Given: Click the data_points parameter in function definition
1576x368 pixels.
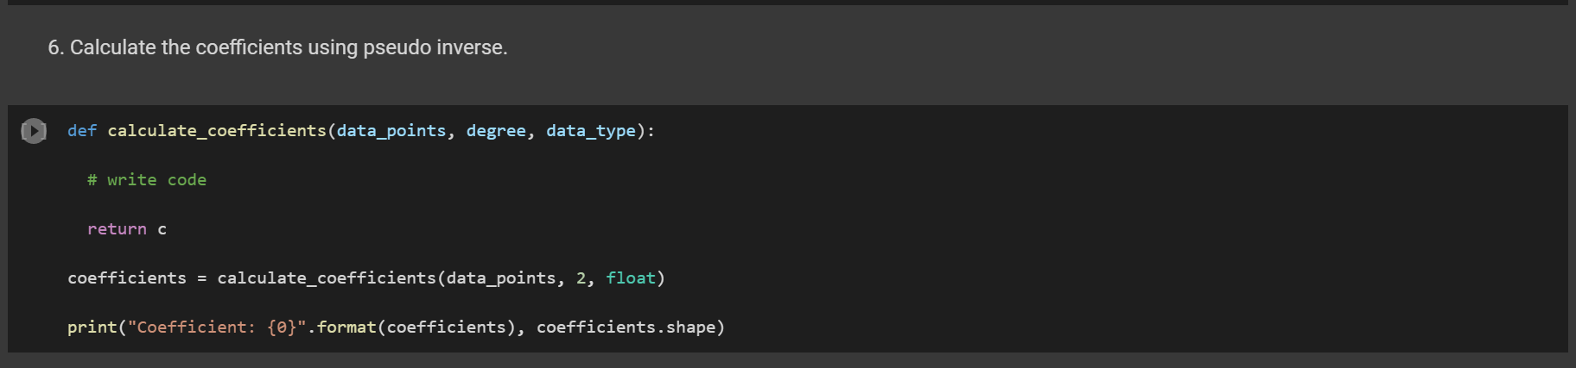Looking at the screenshot, I should click(391, 131).
